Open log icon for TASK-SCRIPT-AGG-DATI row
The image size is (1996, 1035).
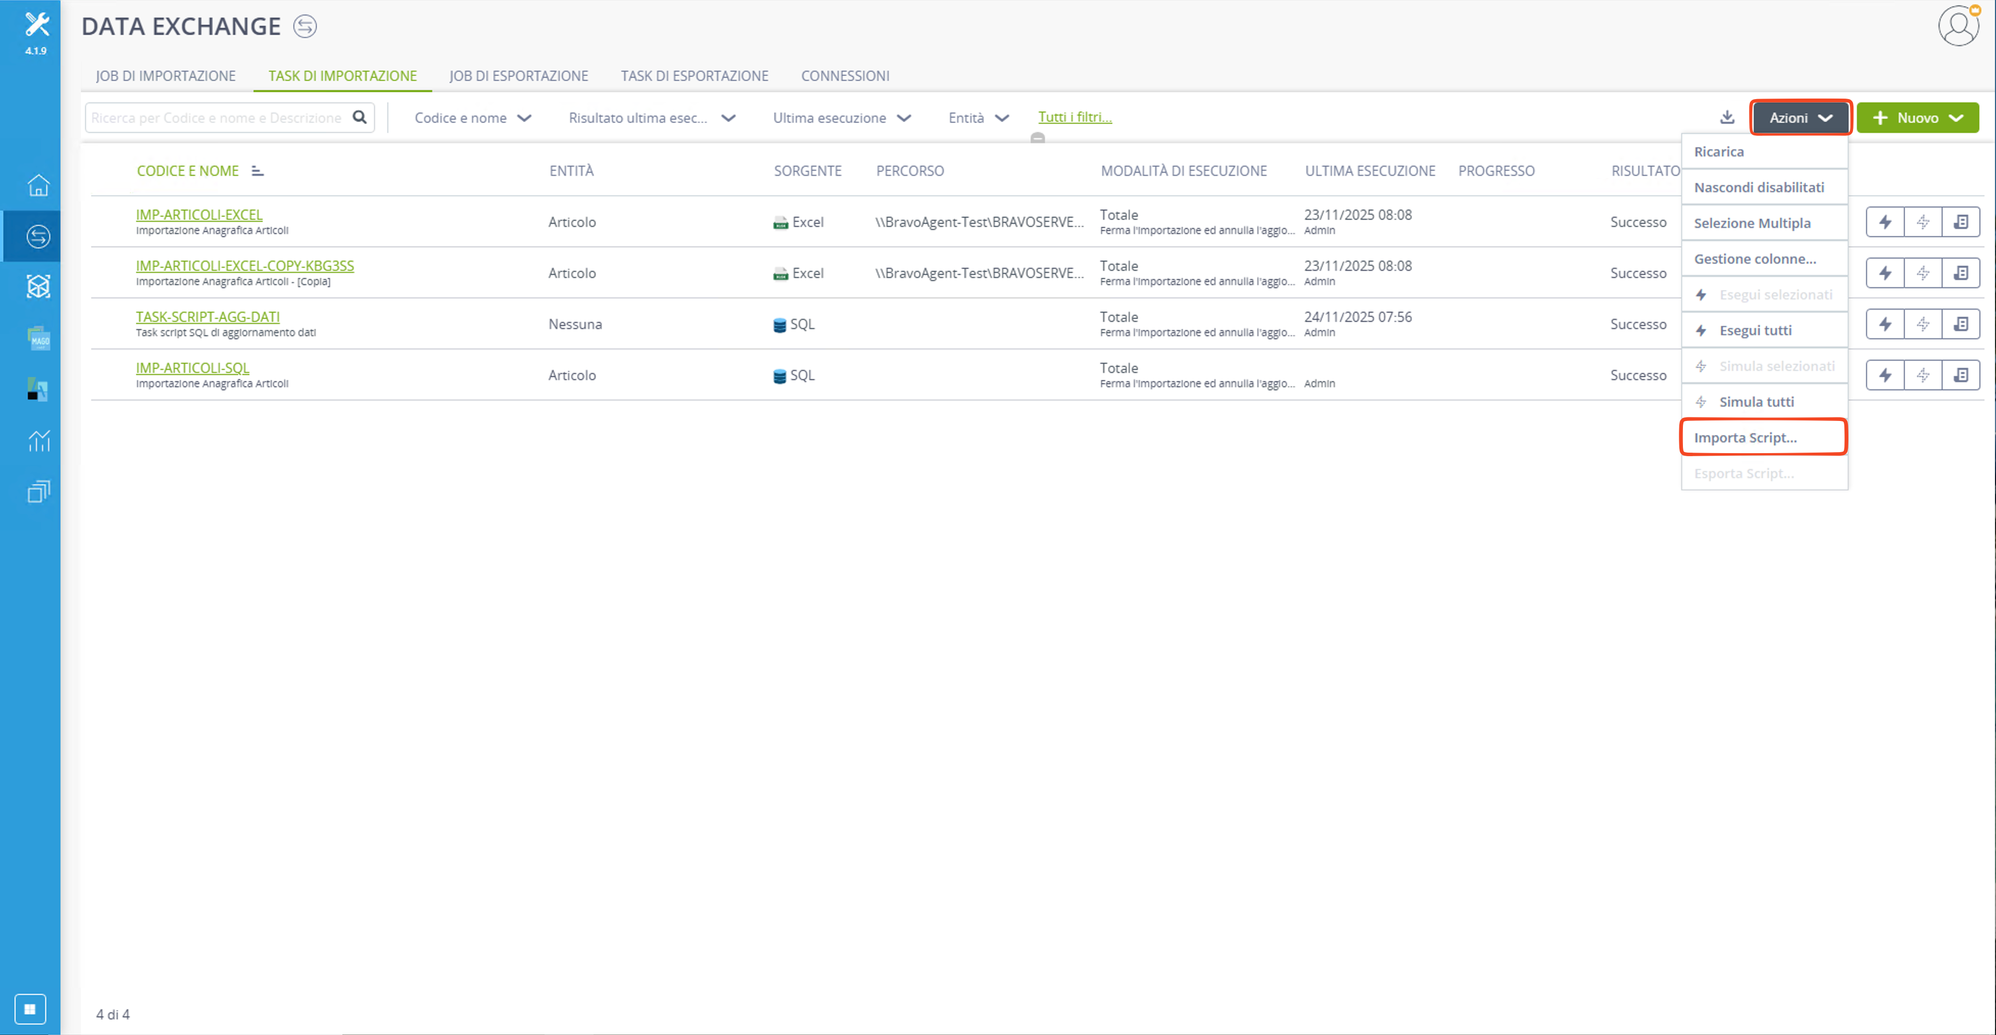(x=1961, y=324)
